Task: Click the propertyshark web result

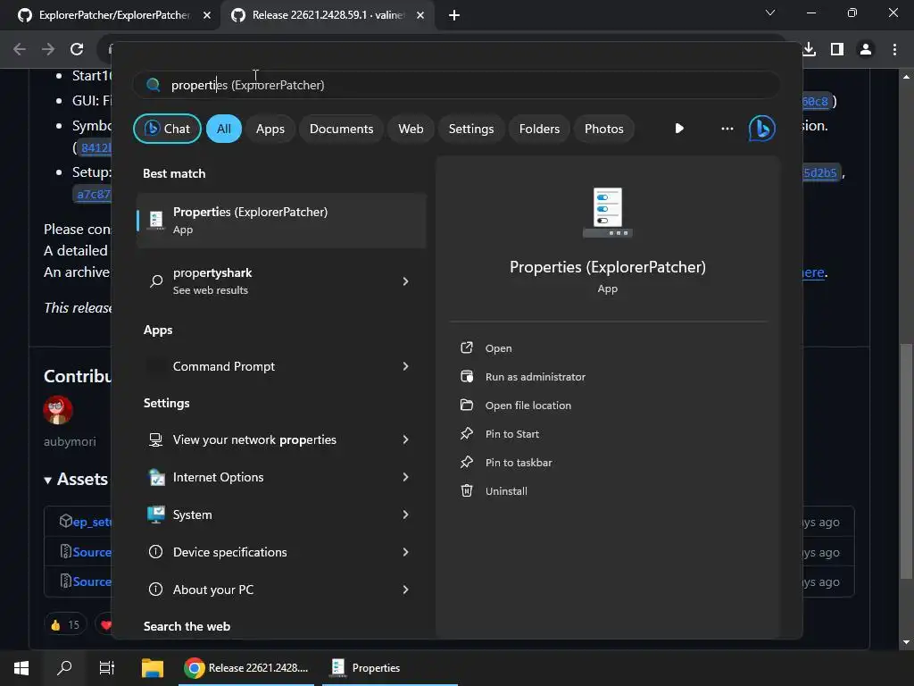Action: point(281,281)
